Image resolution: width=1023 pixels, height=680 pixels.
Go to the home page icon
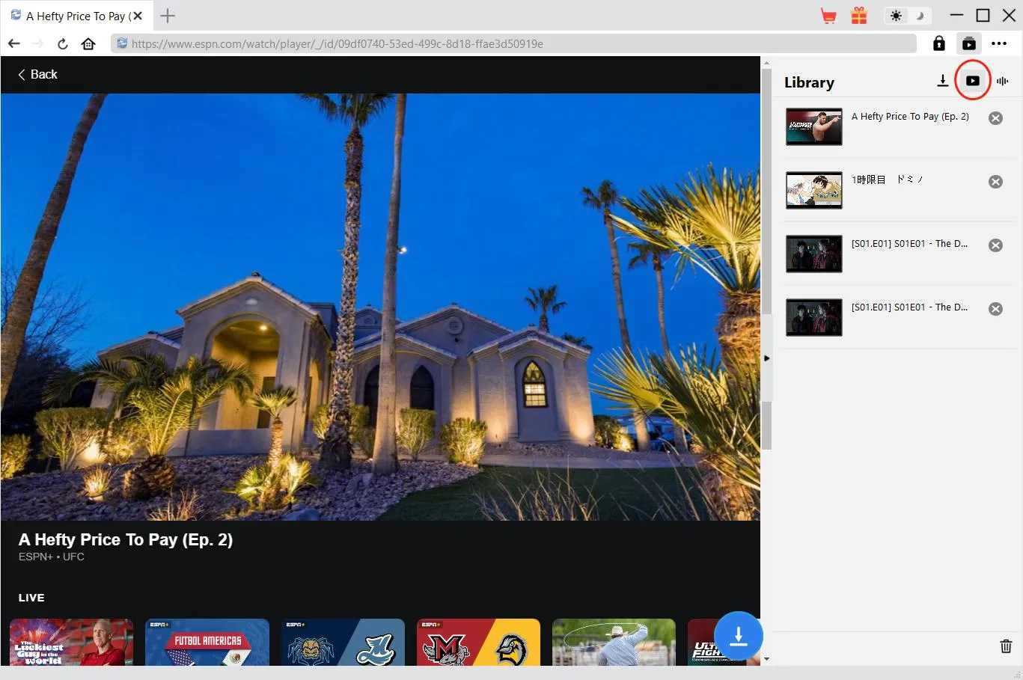pos(88,43)
